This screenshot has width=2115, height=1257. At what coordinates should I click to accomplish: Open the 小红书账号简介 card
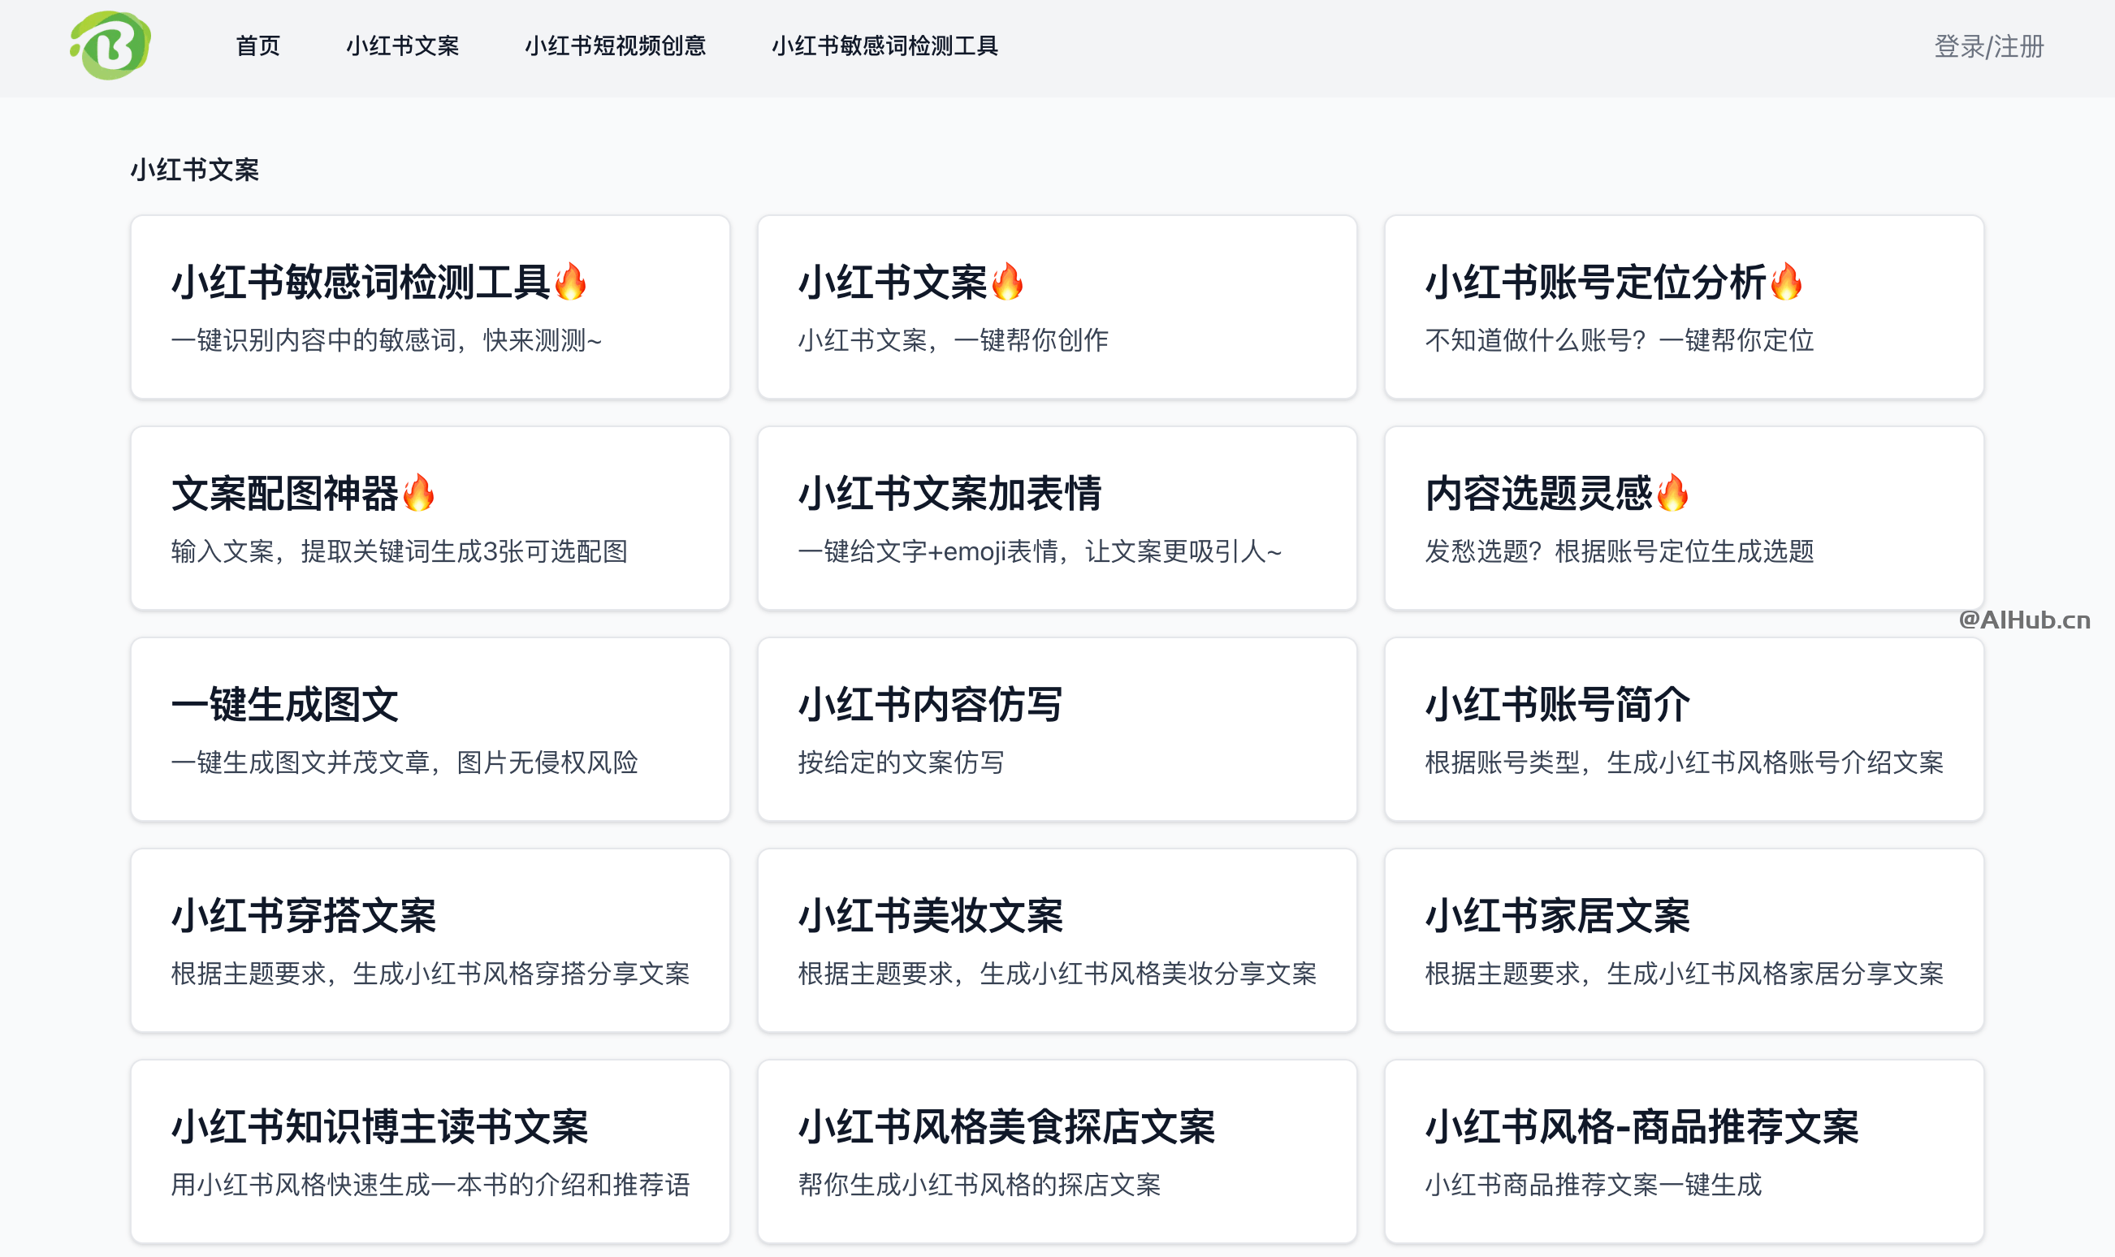click(1683, 728)
